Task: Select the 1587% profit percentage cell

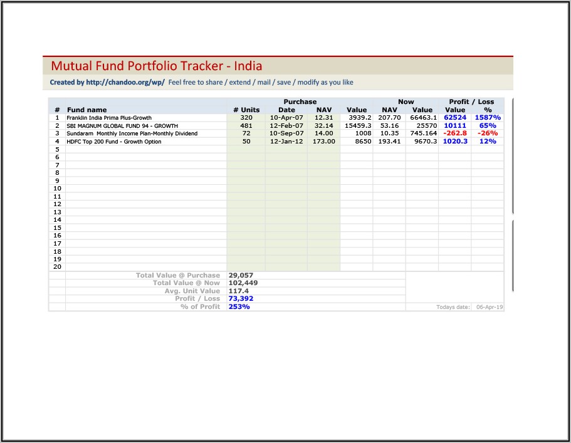Action: [487, 118]
